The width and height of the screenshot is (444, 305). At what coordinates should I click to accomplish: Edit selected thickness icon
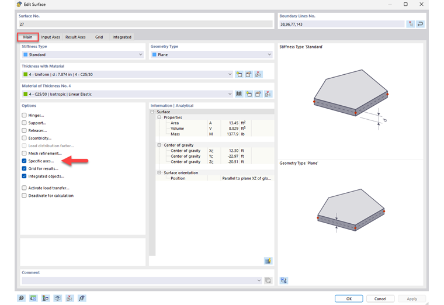coord(249,74)
